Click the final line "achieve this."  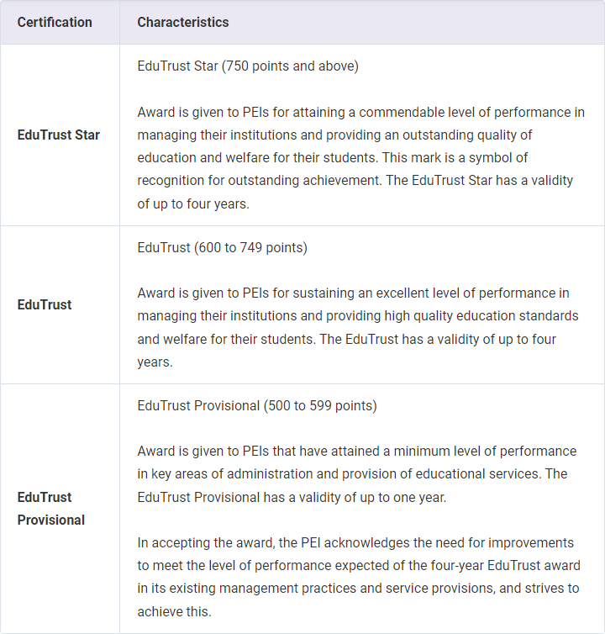click(x=174, y=610)
